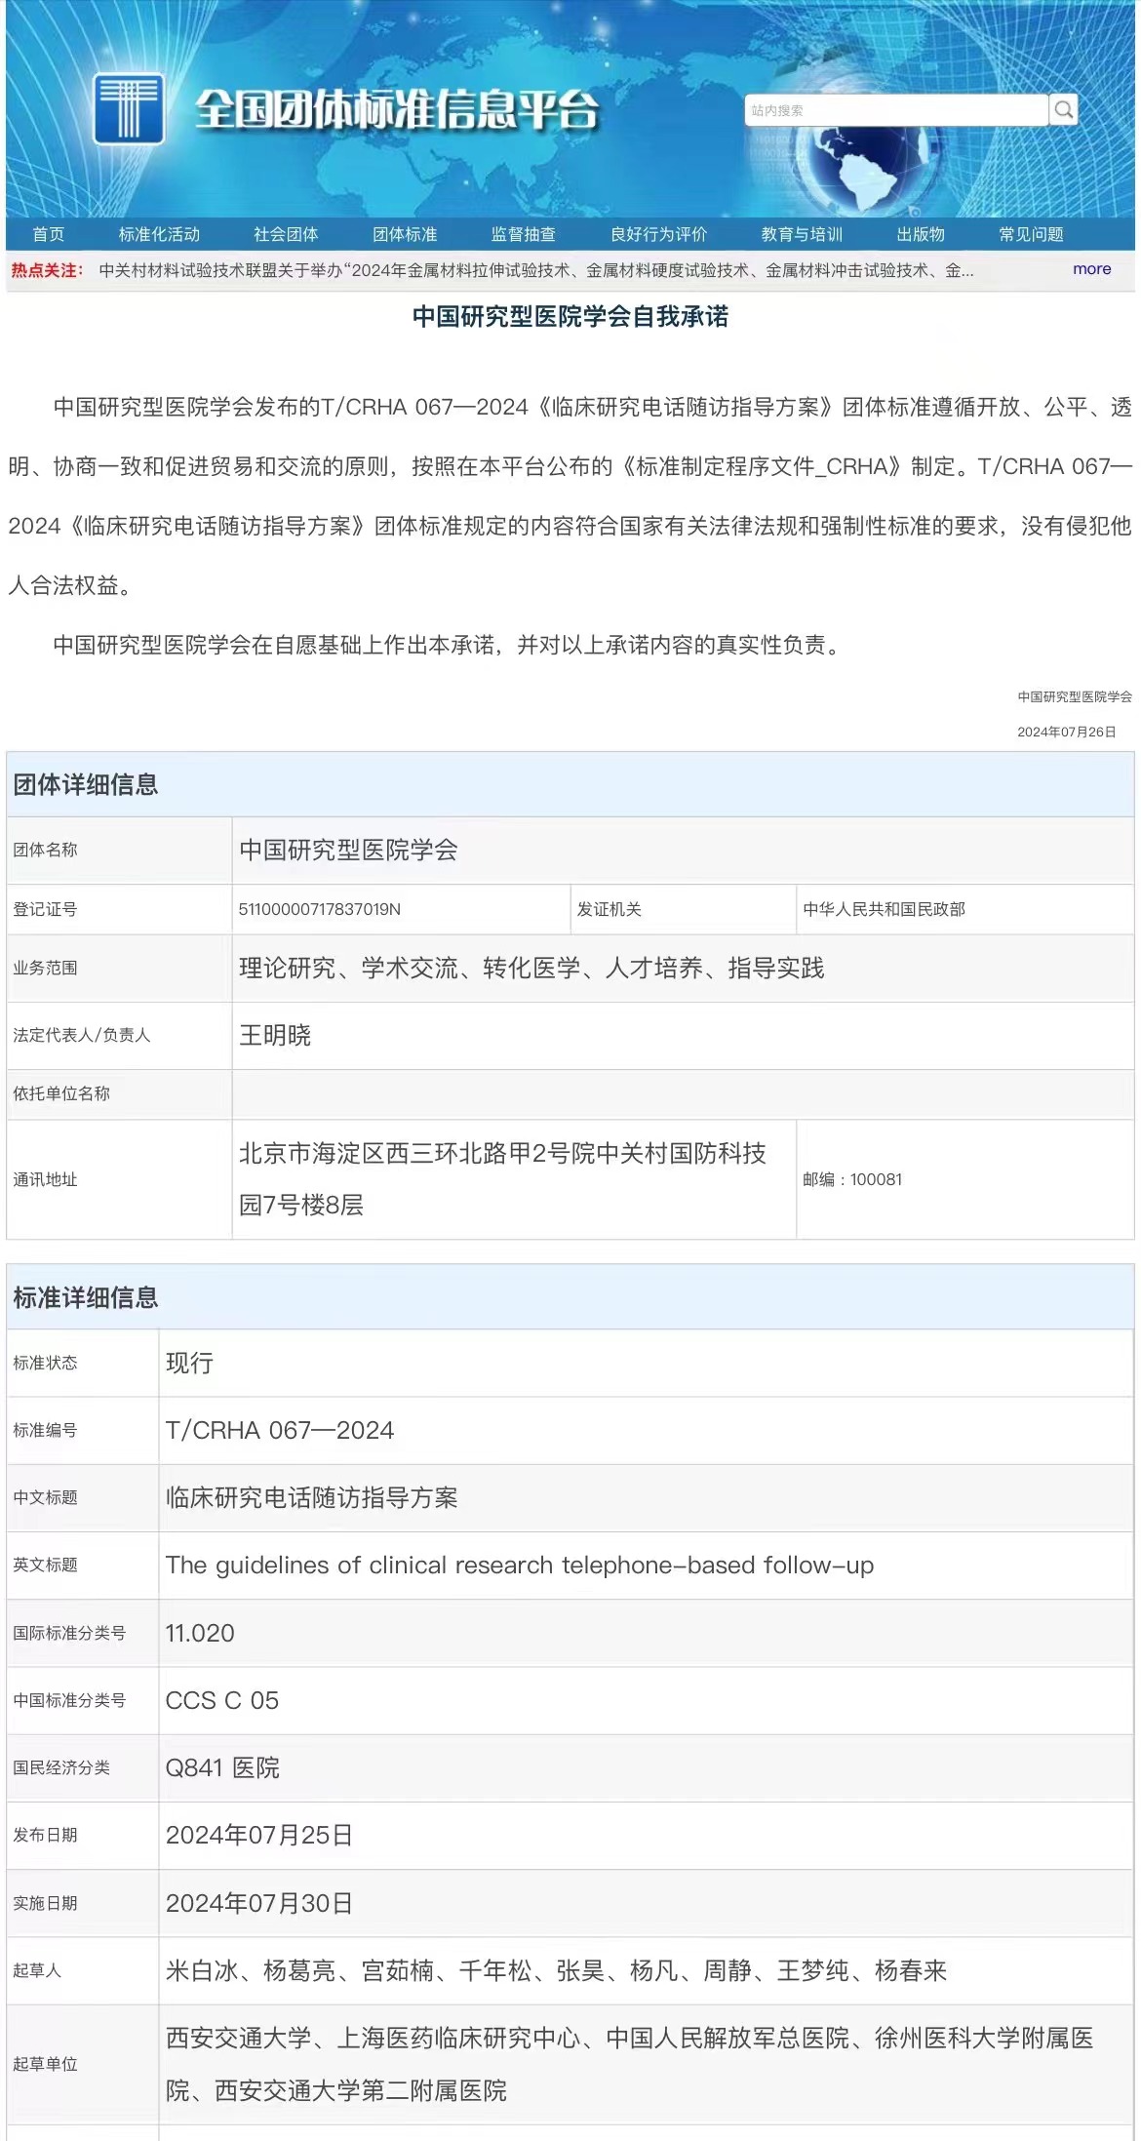Open the 首页 menu item
The height and width of the screenshot is (2141, 1141).
[x=48, y=234]
